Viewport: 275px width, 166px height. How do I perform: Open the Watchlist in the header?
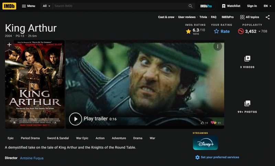(231, 6)
